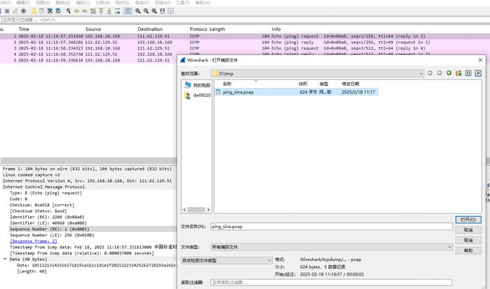The width and height of the screenshot is (490, 289).
Task: Open the 编辑(E) menu
Action: click(x=23, y=2)
